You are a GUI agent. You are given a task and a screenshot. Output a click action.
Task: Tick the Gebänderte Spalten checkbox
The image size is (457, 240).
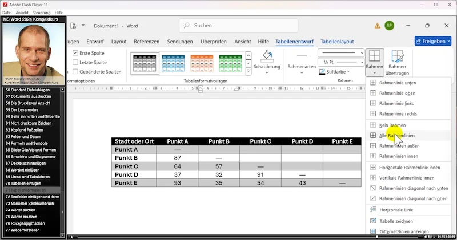click(x=75, y=72)
